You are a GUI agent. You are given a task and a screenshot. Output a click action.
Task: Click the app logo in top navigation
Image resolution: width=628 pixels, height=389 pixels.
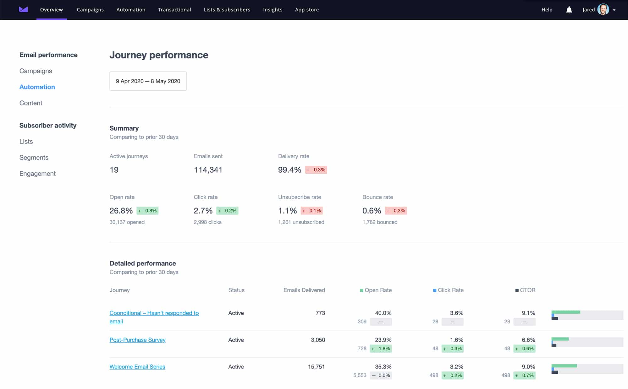pos(24,9)
